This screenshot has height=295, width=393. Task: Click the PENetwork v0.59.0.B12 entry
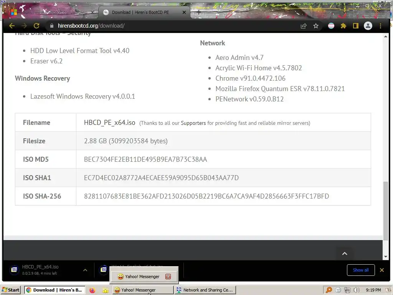[x=249, y=99]
